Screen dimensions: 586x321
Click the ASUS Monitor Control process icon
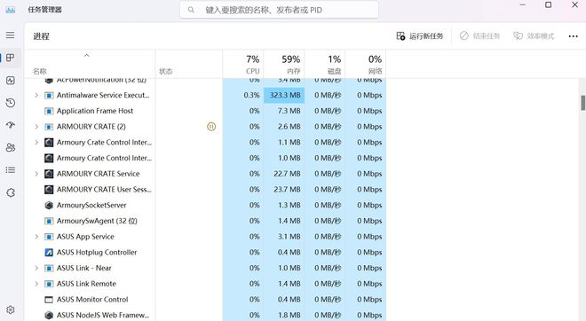[x=49, y=300]
